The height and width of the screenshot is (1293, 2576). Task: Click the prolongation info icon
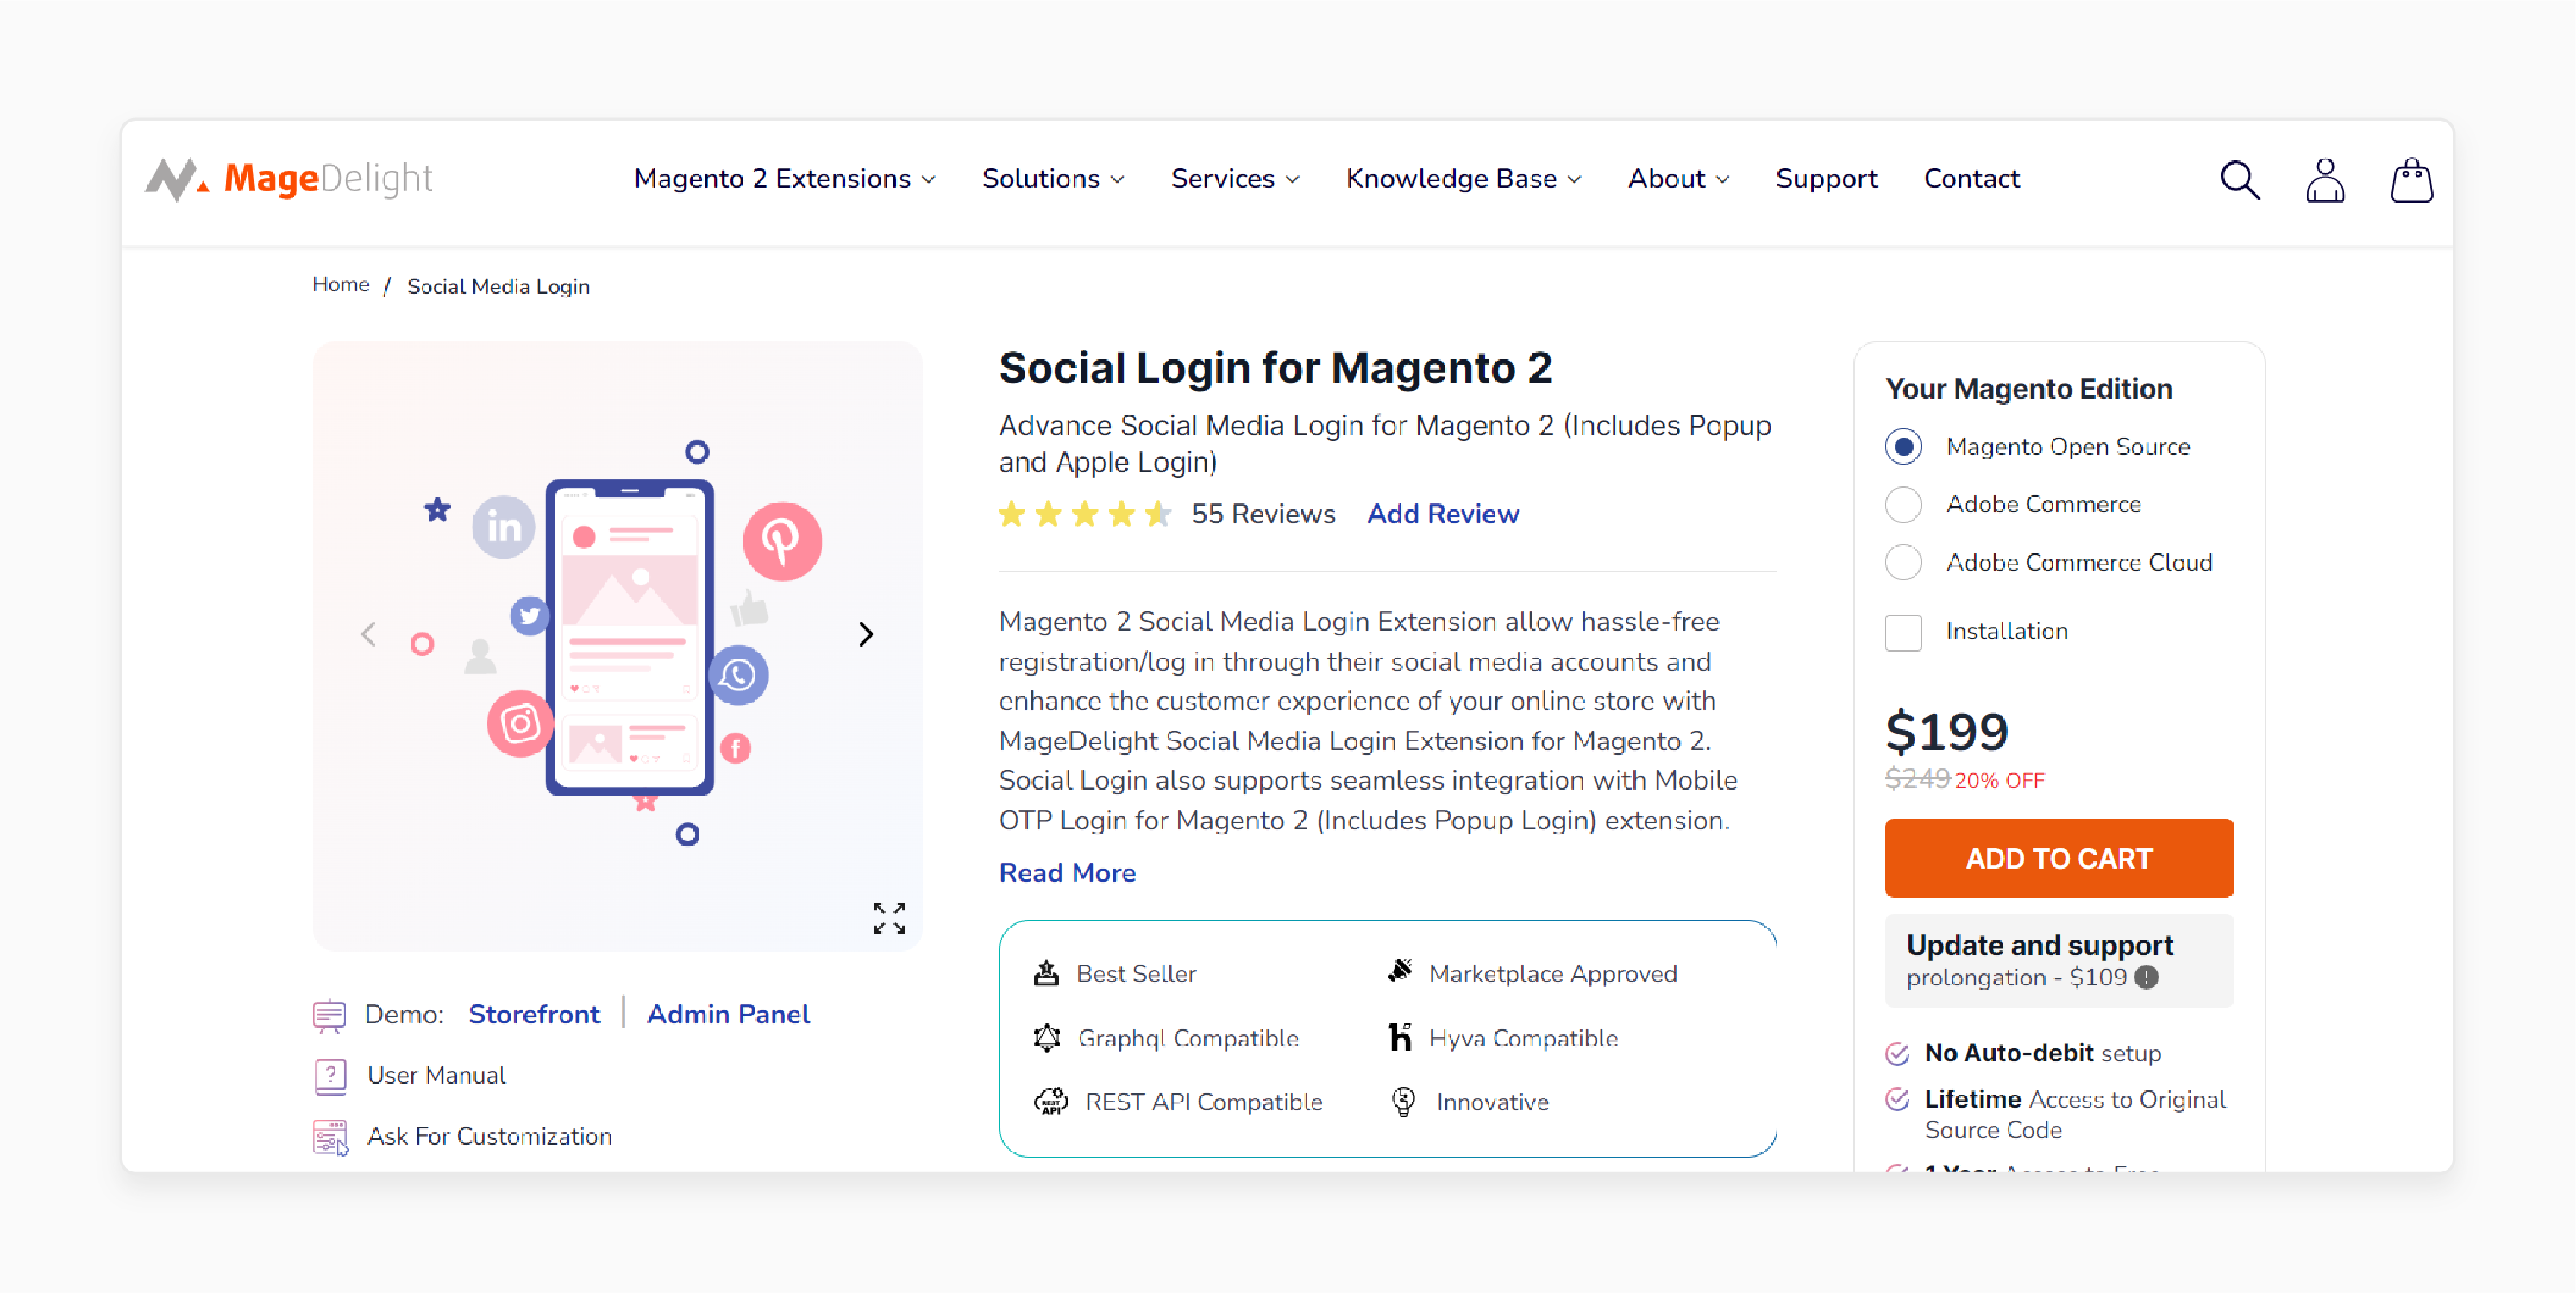coord(2146,978)
